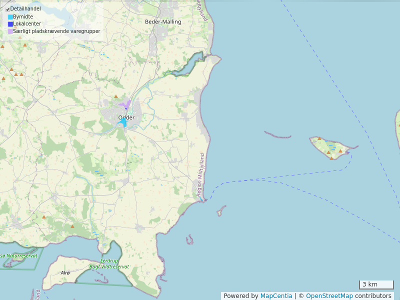Select Særligt pladskrævende varegrupper legend label
Image resolution: width=400 pixels, height=300 pixels.
[x=56, y=31]
